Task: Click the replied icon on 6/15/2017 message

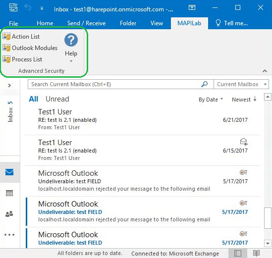Action: [x=244, y=142]
